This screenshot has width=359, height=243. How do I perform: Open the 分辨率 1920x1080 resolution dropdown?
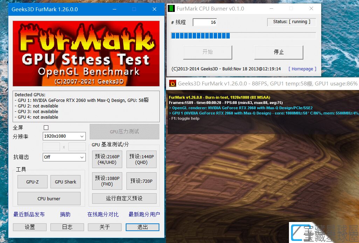click(64, 136)
